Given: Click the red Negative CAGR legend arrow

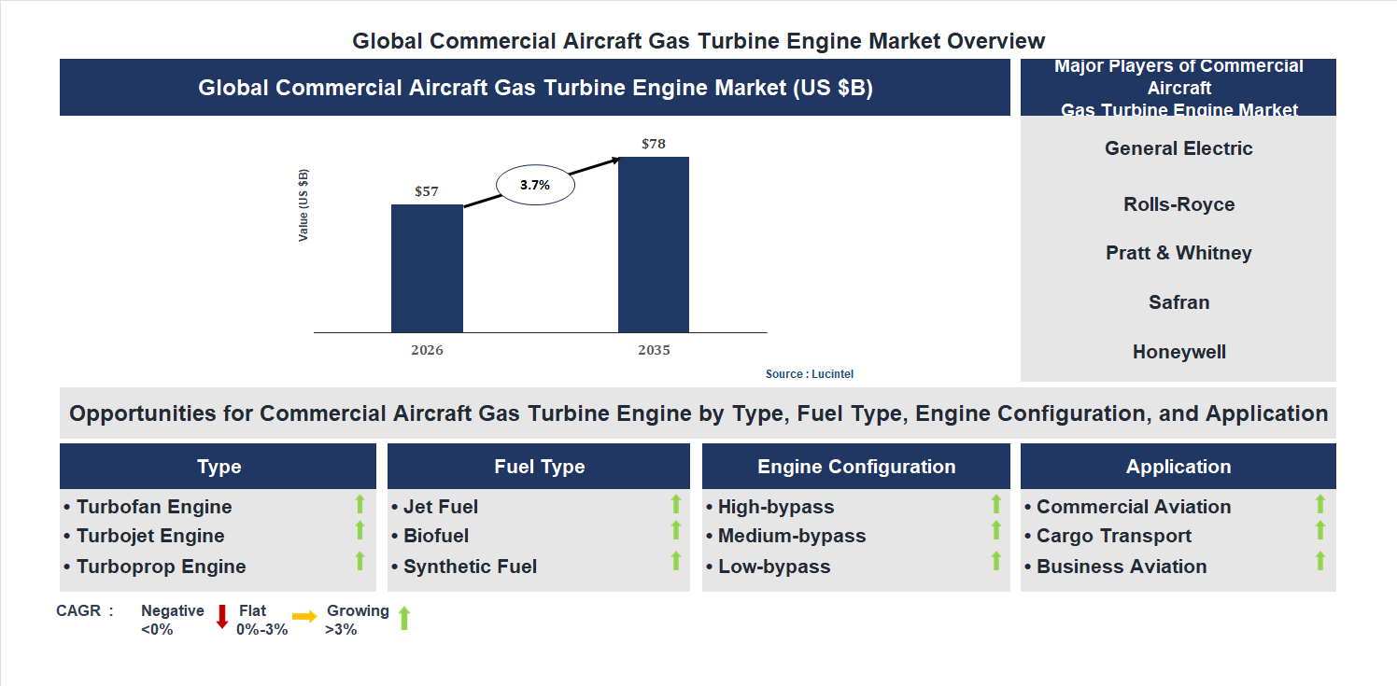Looking at the screenshot, I should point(222,617).
